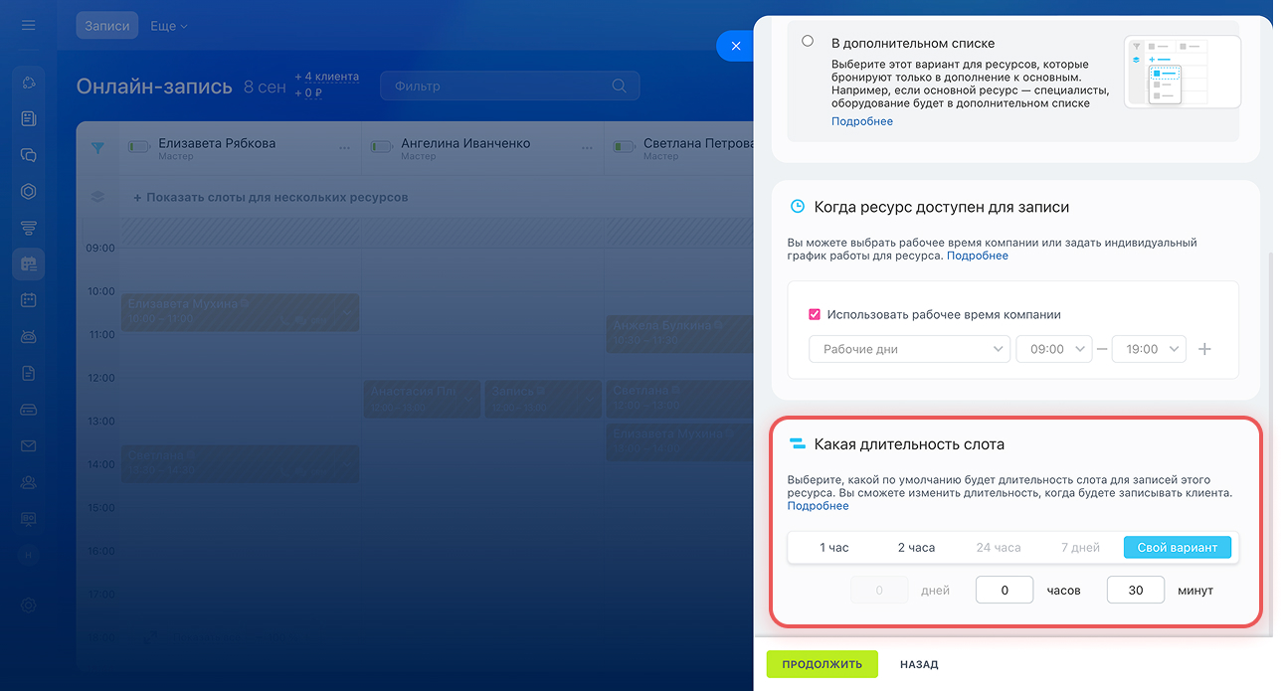Image resolution: width=1283 pixels, height=691 pixels.
Task: Open the chat messages sidebar icon
Action: pyautogui.click(x=29, y=155)
